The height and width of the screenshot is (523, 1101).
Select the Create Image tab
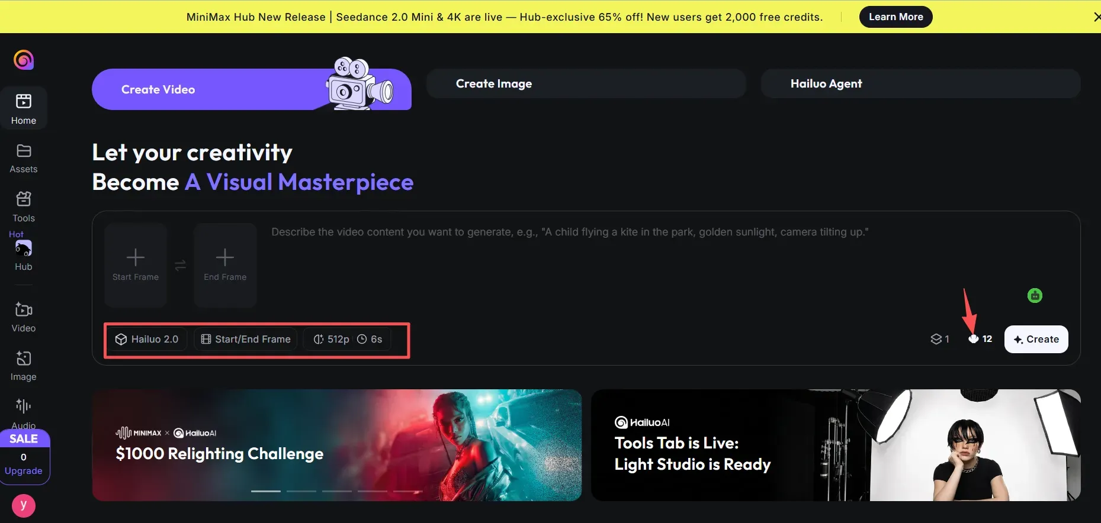tap(586, 83)
